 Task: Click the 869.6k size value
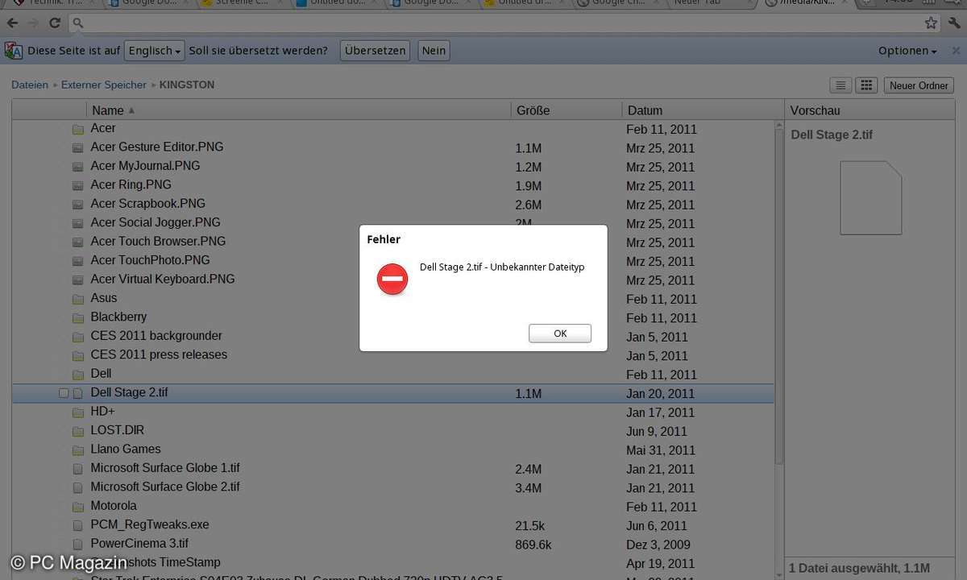[533, 545]
